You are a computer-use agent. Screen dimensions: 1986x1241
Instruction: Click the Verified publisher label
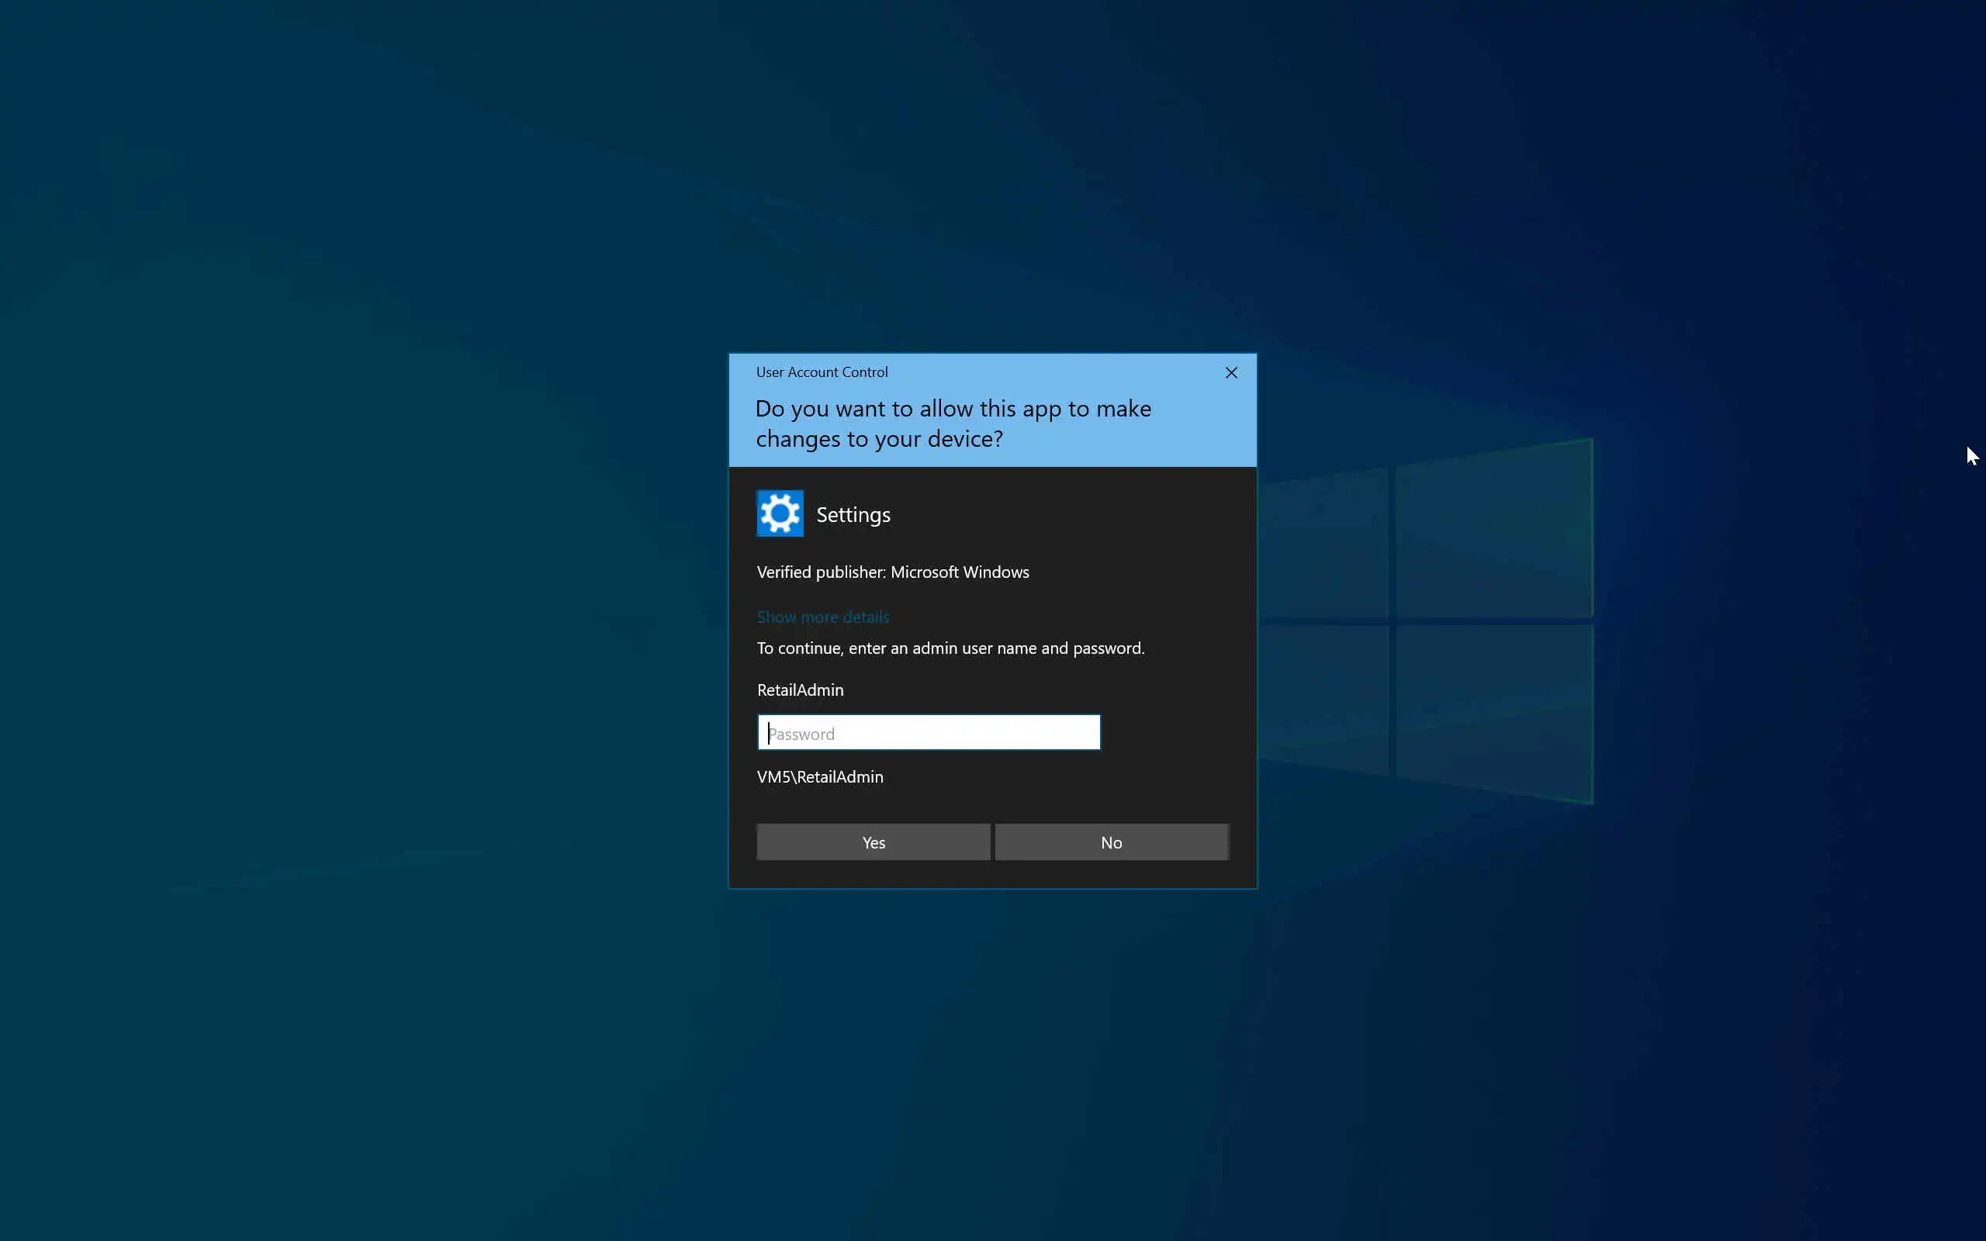pos(820,572)
